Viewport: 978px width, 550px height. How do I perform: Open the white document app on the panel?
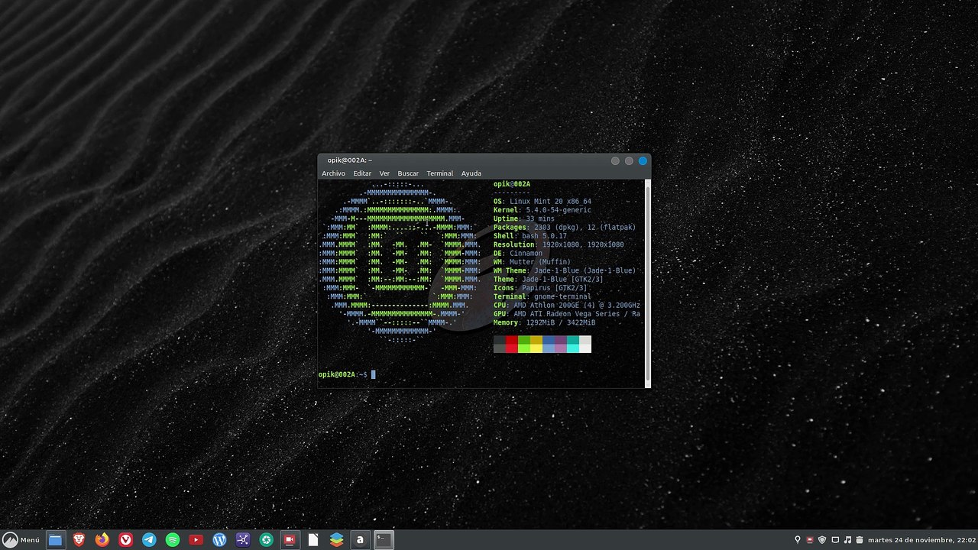click(x=313, y=540)
